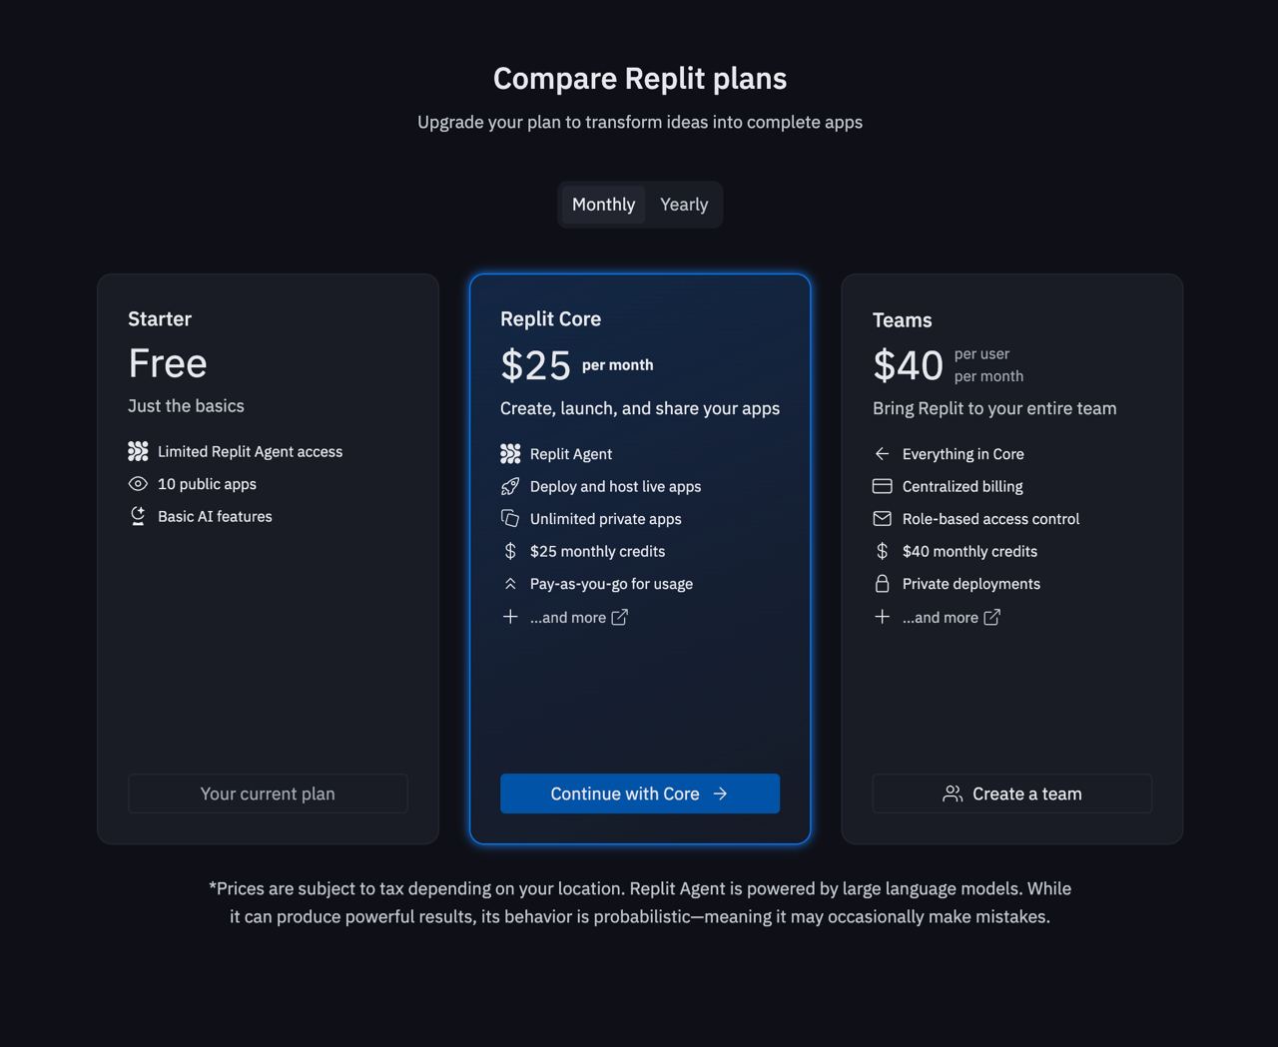
Task: Click the Continue with Core button
Action: (640, 793)
